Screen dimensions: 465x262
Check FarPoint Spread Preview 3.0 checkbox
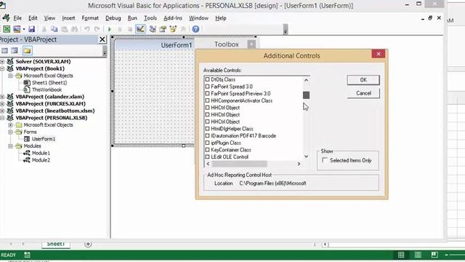point(207,94)
